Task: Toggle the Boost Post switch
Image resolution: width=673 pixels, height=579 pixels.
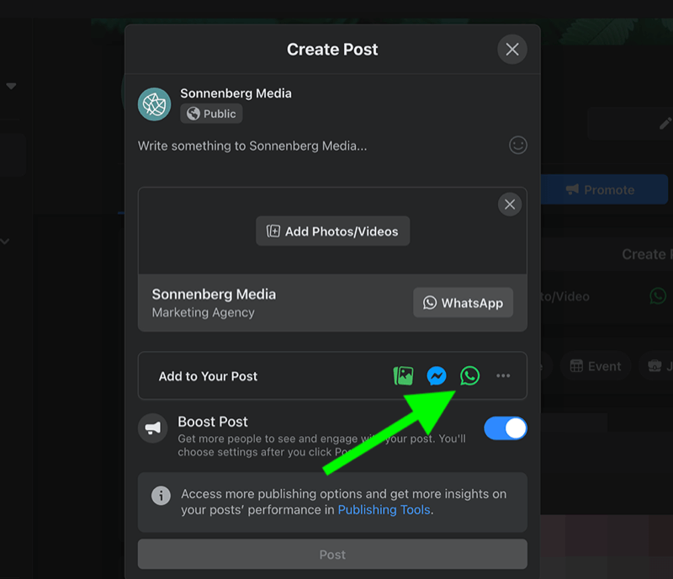Action: (x=506, y=428)
